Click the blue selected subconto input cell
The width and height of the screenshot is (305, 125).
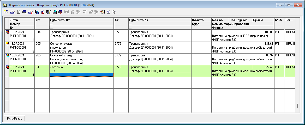point(81,75)
